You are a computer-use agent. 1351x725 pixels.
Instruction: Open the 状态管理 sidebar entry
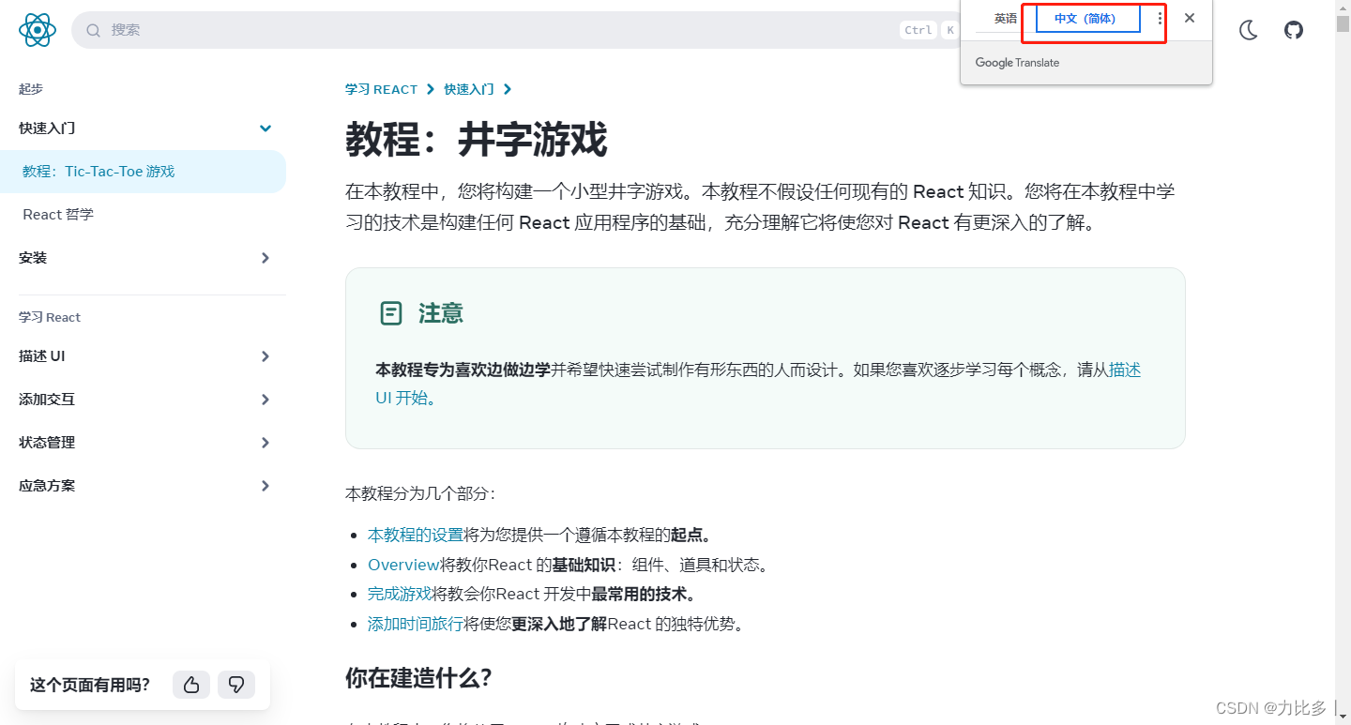(x=143, y=443)
